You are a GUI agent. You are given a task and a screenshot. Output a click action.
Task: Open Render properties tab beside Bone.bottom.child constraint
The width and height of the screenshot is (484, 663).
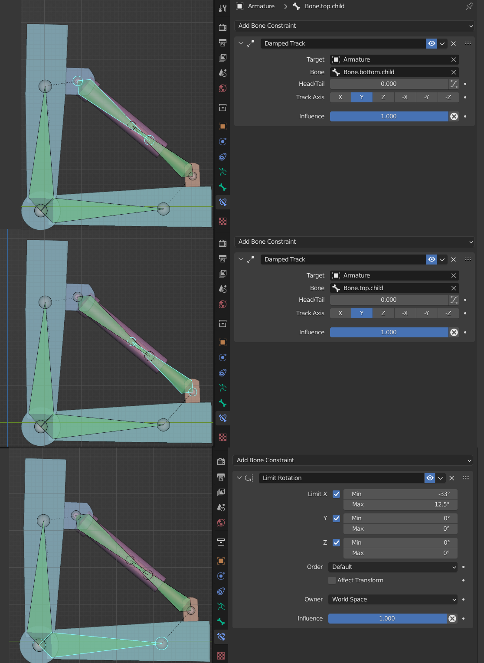(222, 27)
